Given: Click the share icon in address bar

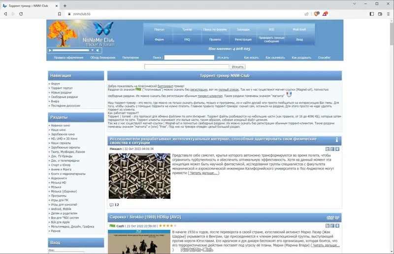Looking at the screenshot, I should click(x=306, y=14).
